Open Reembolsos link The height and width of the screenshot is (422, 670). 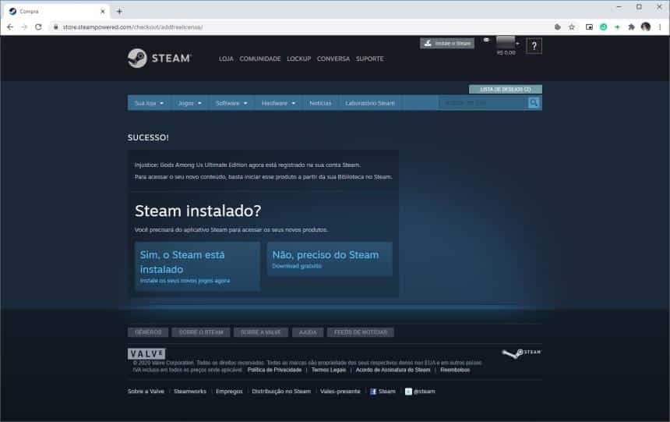tap(455, 370)
